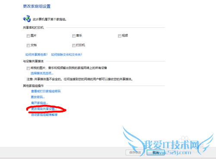The height and width of the screenshot is (159, 216).
Task: Click the 更改密码... link
Action: (38, 97)
